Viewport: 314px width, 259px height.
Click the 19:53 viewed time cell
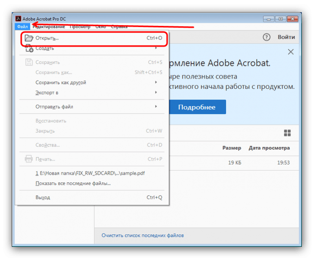tap(283, 163)
